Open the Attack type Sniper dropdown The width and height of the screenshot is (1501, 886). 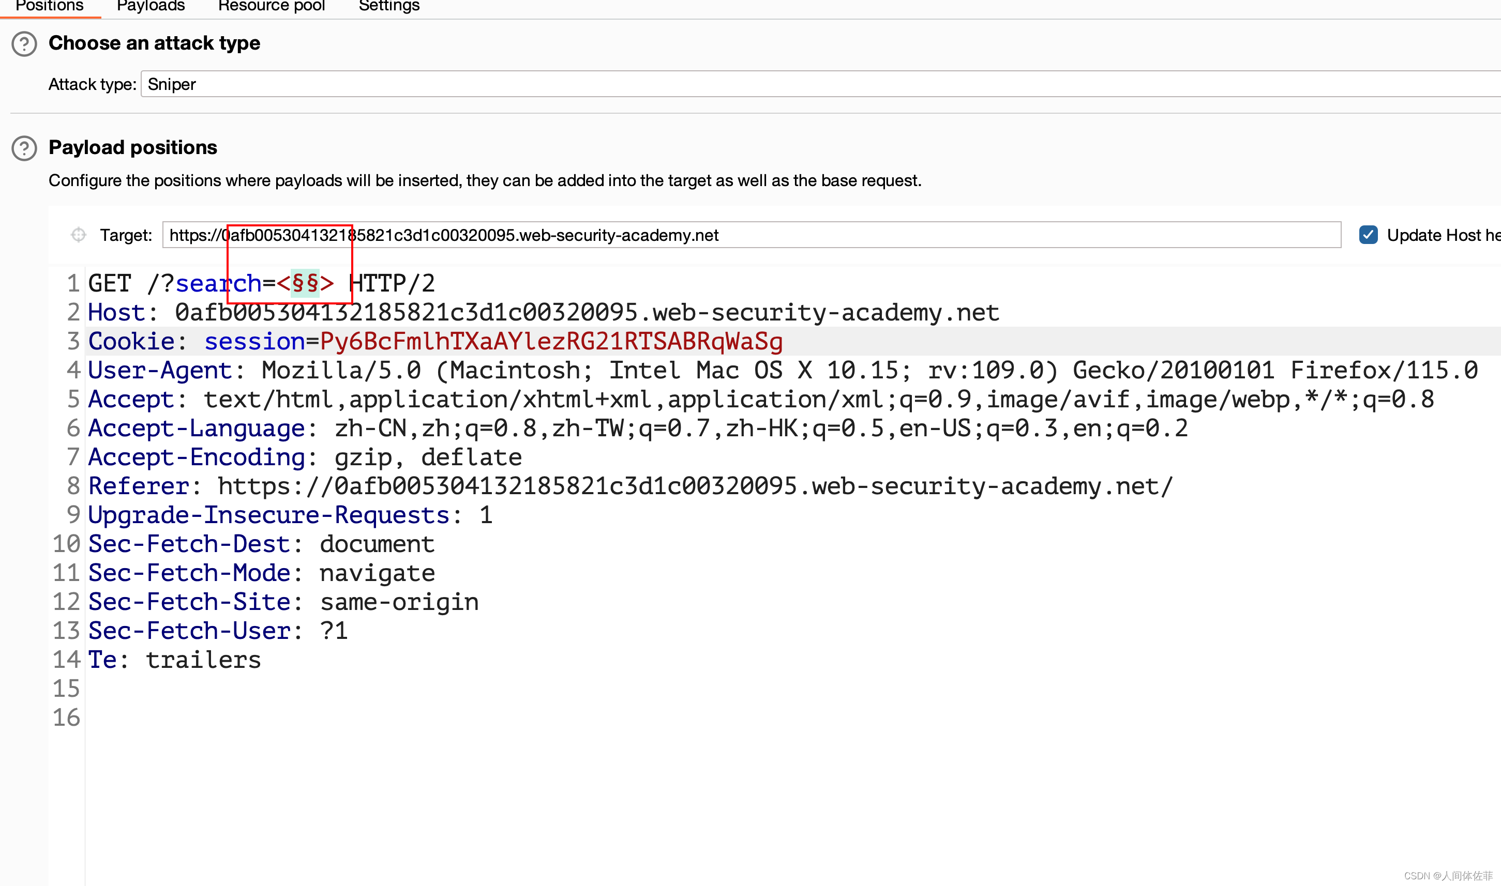point(818,84)
